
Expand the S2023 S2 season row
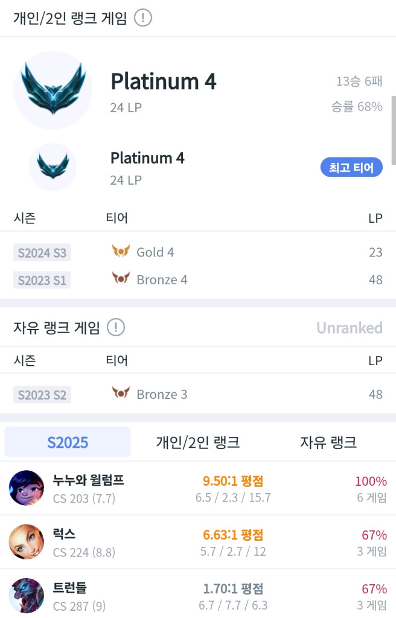[42, 393]
